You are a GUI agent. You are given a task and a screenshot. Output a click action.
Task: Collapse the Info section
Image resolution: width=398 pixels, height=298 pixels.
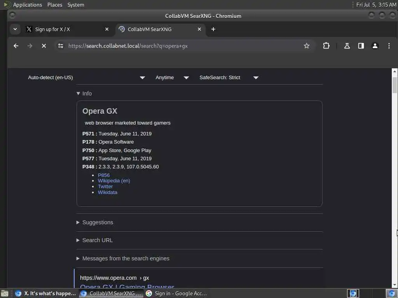pos(84,94)
